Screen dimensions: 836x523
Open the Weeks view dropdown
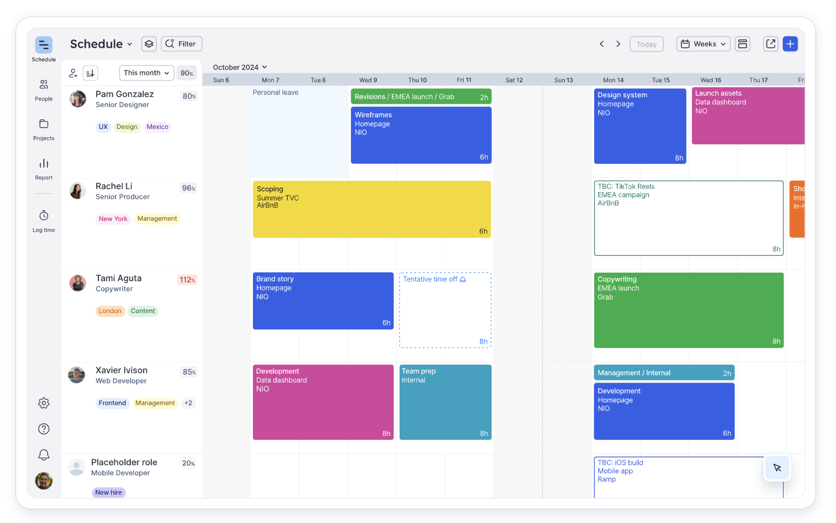point(703,44)
